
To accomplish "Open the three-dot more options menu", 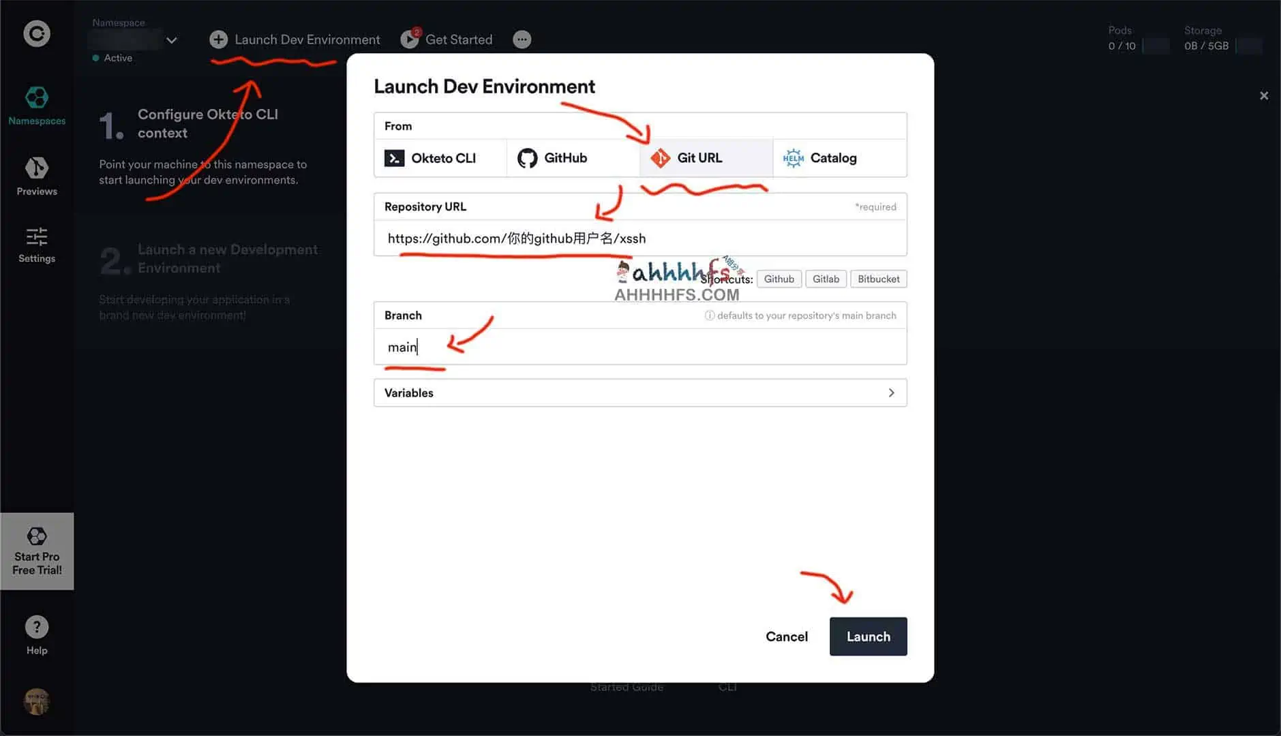I will [522, 40].
